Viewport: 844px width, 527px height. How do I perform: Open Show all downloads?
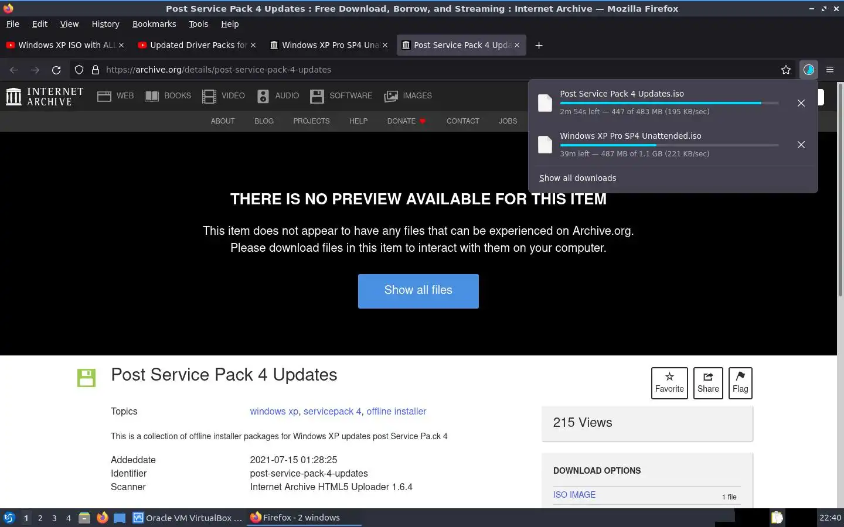tap(578, 178)
